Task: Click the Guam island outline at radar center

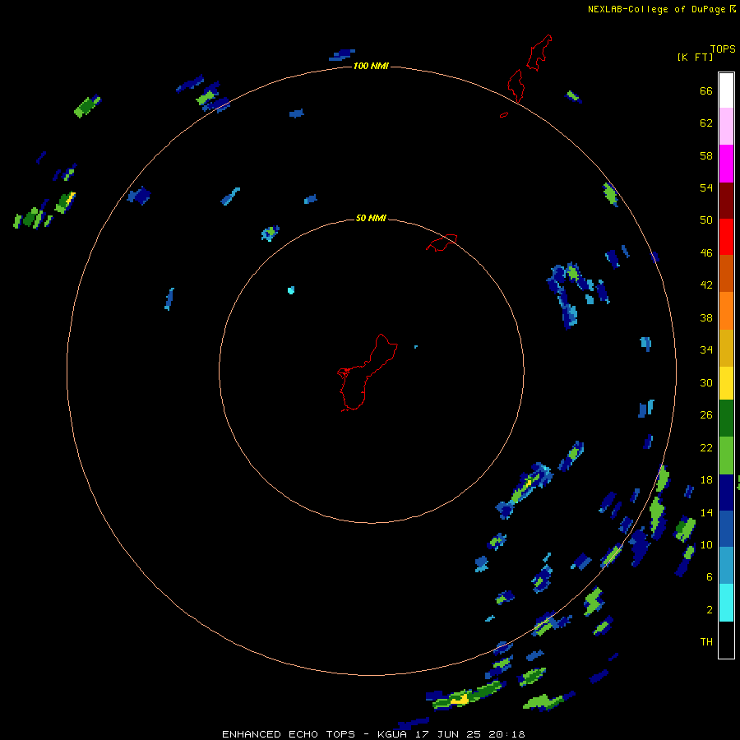Action: pos(368,372)
